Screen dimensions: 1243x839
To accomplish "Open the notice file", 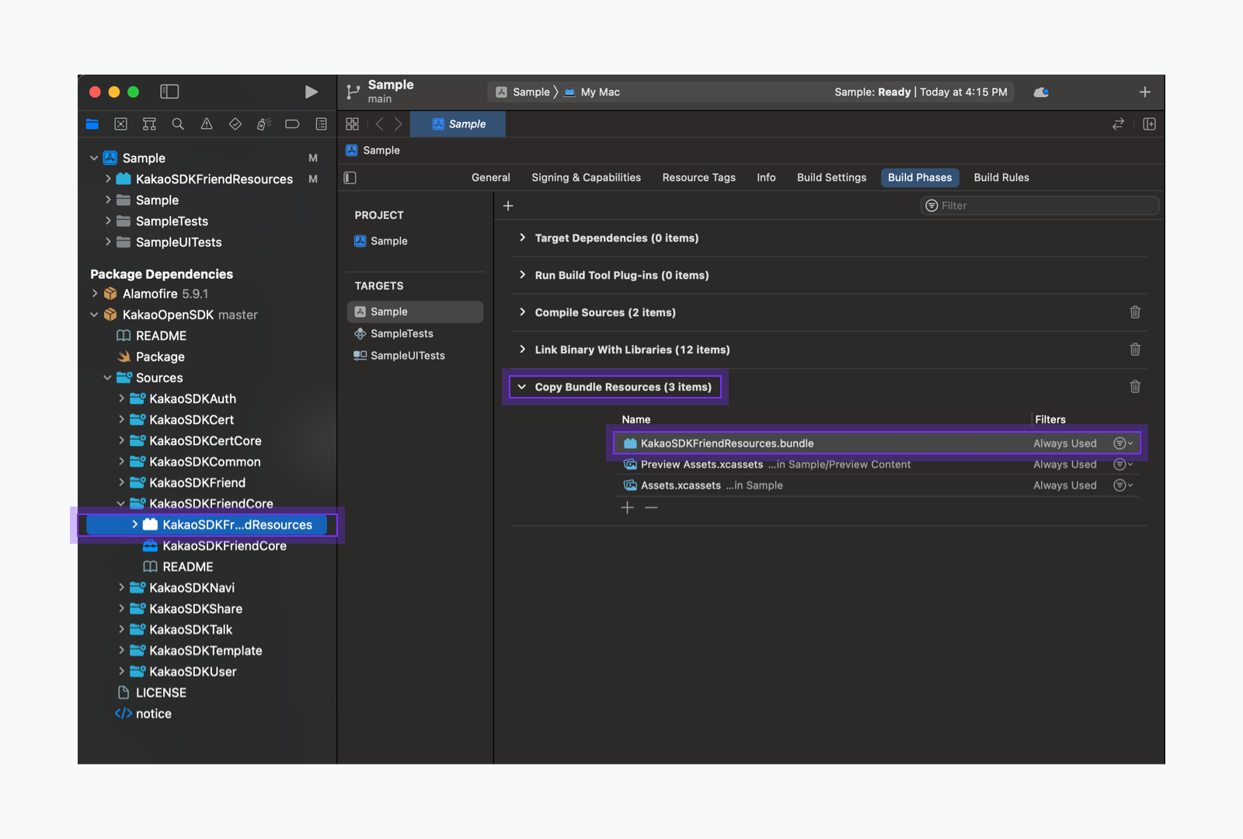I will tap(144, 713).
